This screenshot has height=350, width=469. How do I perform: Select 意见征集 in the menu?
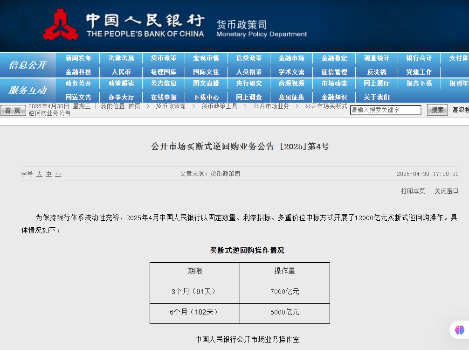[x=291, y=98]
